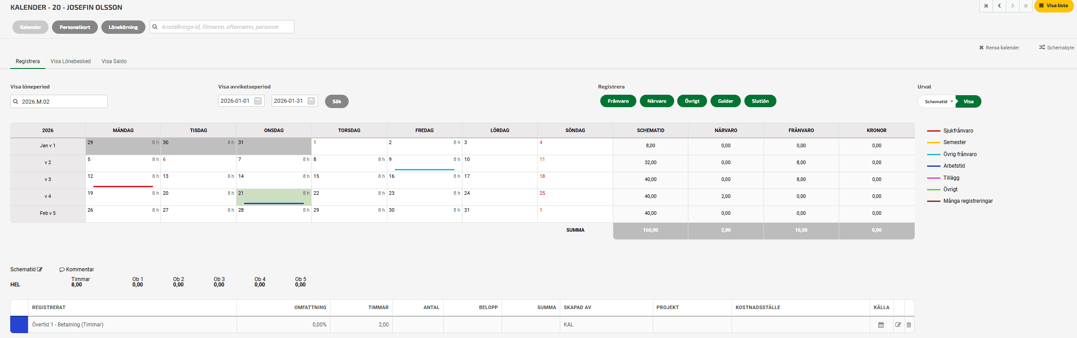Delete the Övertid 1 row with trash icon
The image size is (1077, 338).
pos(908,325)
